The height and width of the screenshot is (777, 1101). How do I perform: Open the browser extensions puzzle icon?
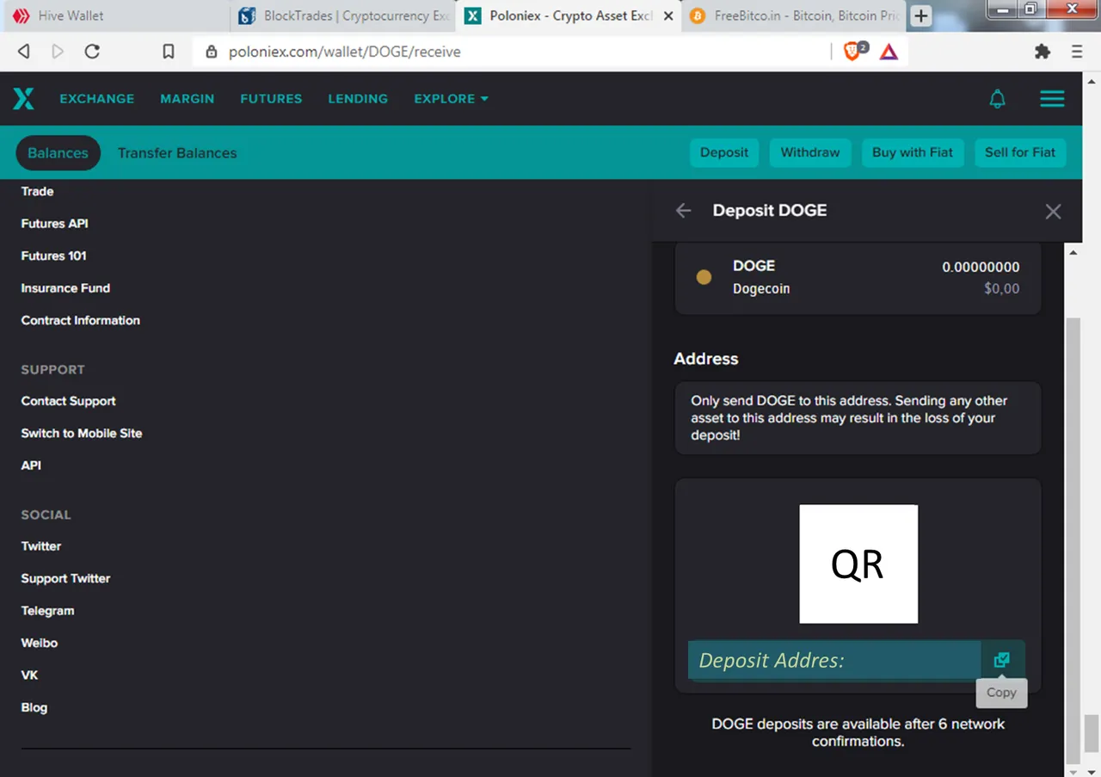(1043, 52)
